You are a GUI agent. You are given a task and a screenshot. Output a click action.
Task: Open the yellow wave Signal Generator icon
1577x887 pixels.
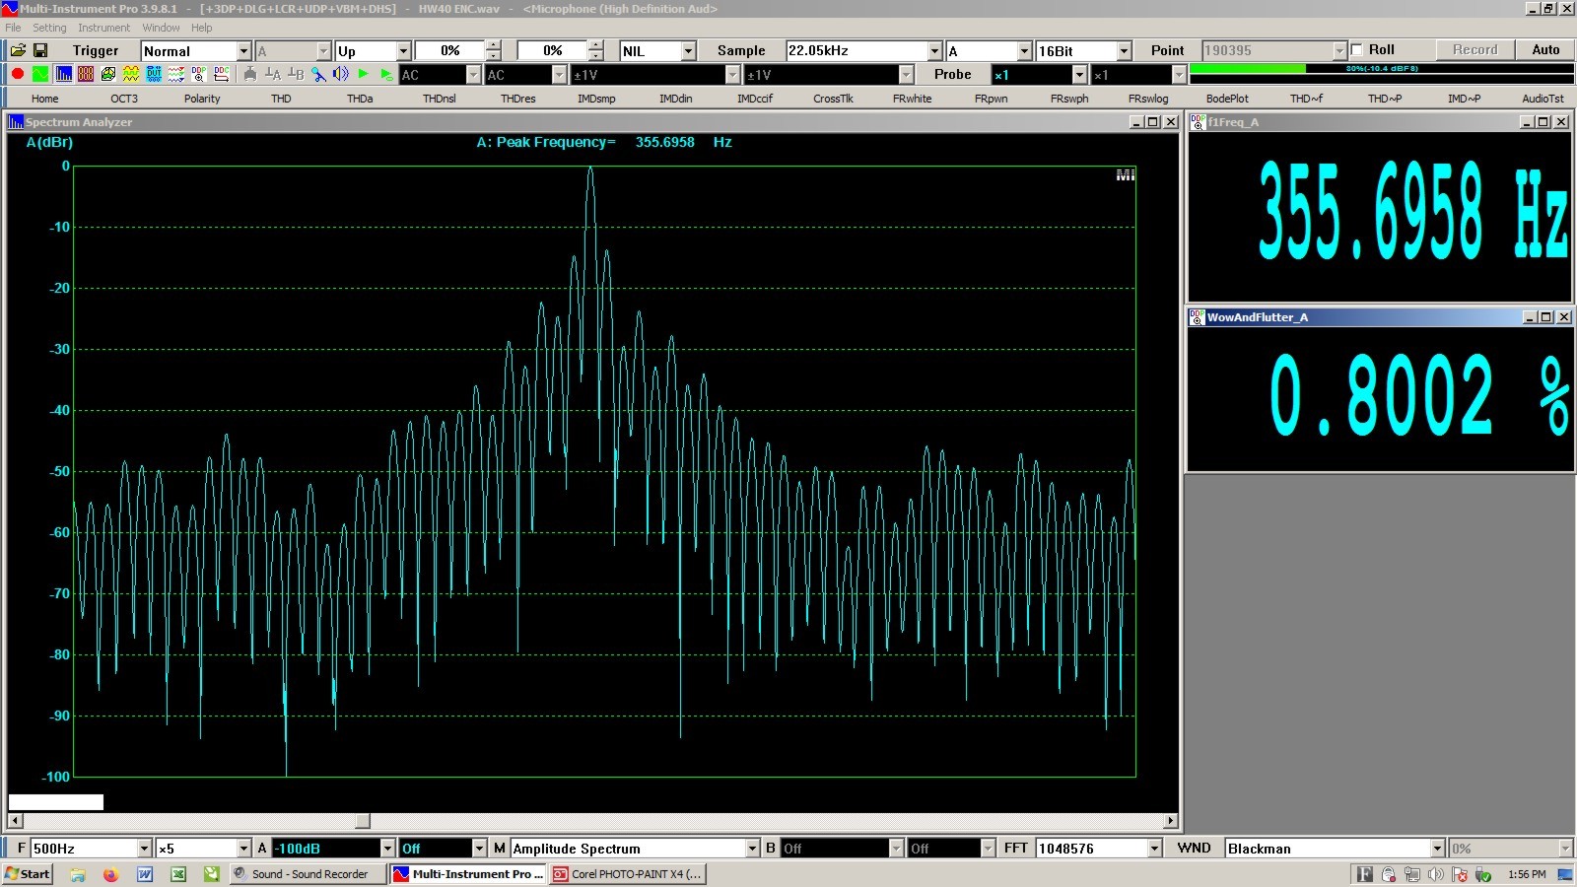coord(131,74)
